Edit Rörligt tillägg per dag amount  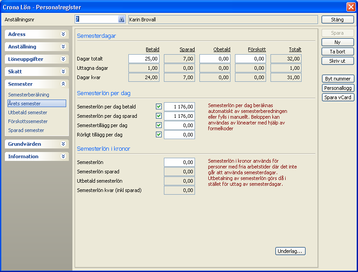179,135
